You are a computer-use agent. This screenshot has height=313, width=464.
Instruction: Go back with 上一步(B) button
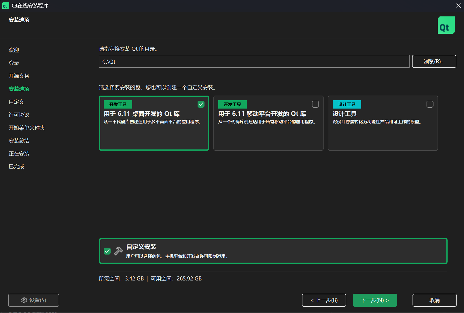tap(324, 300)
